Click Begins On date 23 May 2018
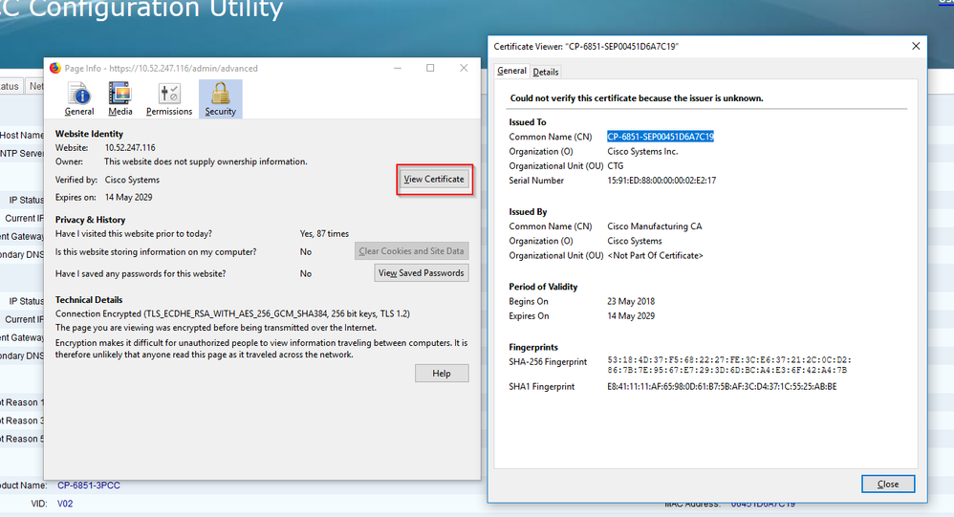The image size is (954, 517). pyautogui.click(x=631, y=302)
